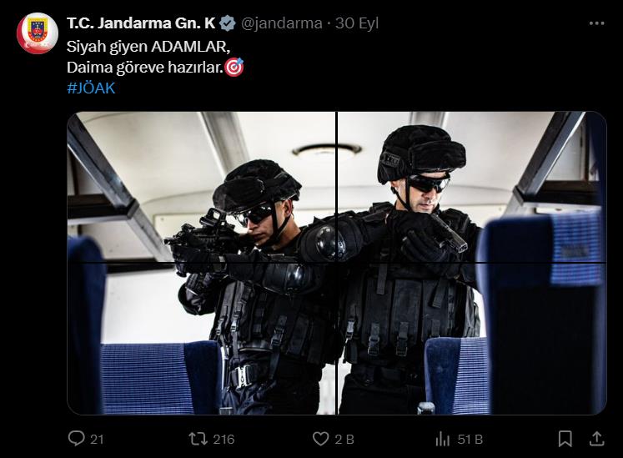This screenshot has width=623, height=458.
Task: Open bottom-right photo with tactical vest
Action: [471, 340]
